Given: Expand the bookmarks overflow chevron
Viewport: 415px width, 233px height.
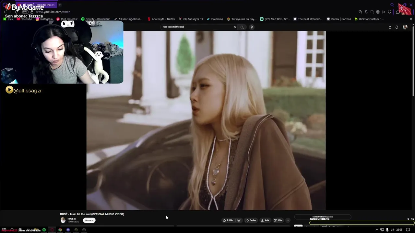Looking at the screenshot, I should (411, 19).
